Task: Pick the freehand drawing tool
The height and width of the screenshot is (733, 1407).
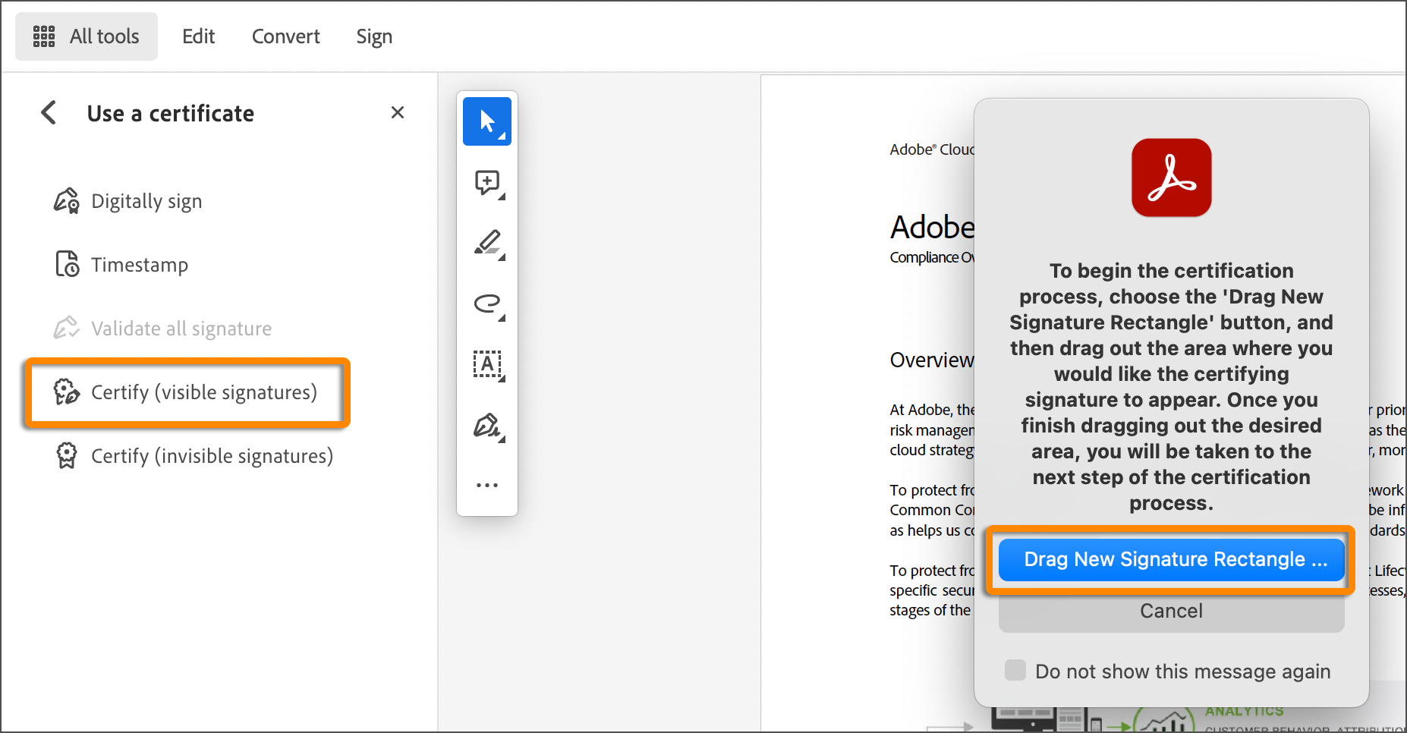Action: pyautogui.click(x=486, y=304)
